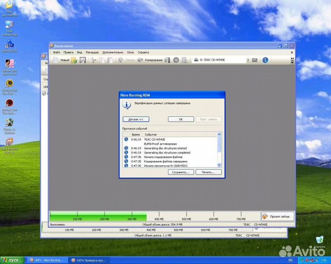Click the Сохранить... button in dialog
The height and width of the screenshot is (264, 331).
pyautogui.click(x=181, y=172)
